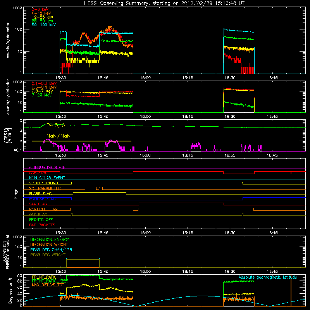Select the FRONTS_OFF flag label
This screenshot has width=310, height=310.
coord(41,220)
